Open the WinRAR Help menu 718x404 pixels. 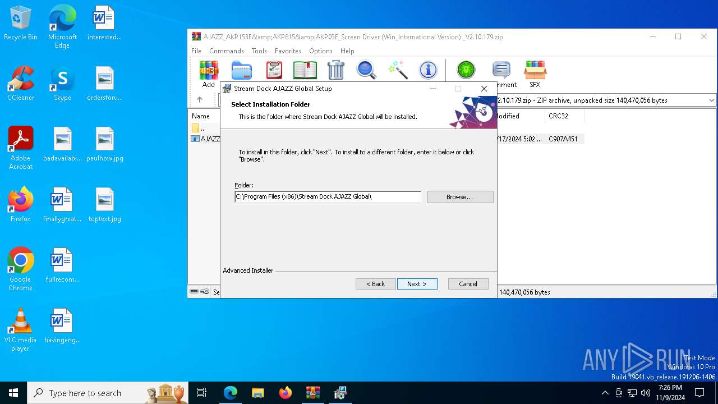pyautogui.click(x=347, y=51)
